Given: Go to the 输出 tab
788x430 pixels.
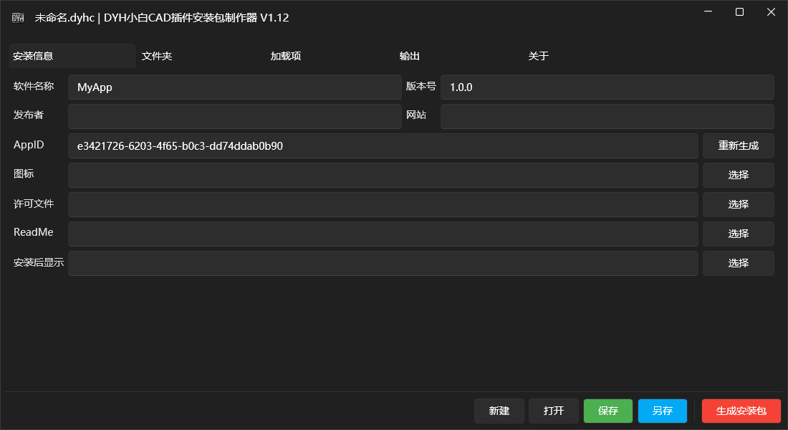Looking at the screenshot, I should 409,56.
